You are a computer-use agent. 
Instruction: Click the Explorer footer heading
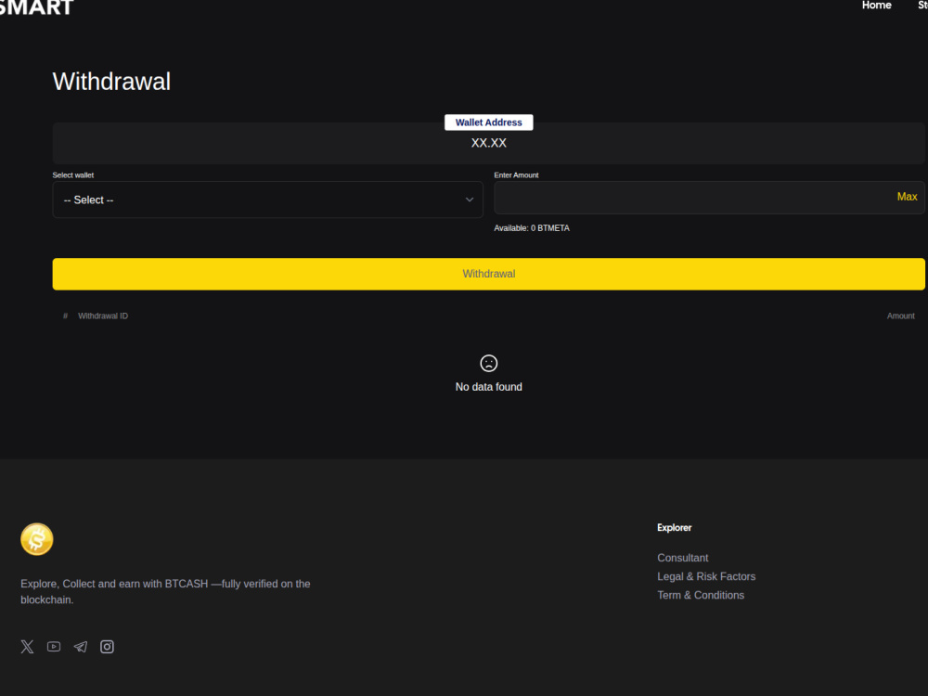[x=674, y=527]
